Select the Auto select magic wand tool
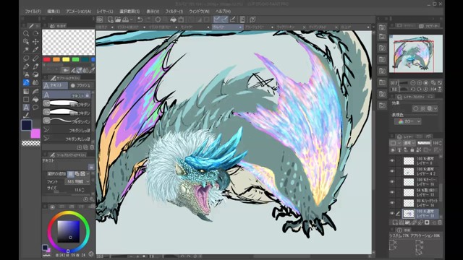This screenshot has width=463, height=260. pyautogui.click(x=26, y=50)
